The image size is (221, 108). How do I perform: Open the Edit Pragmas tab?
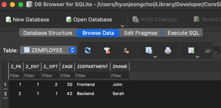pyautogui.click(x=141, y=33)
